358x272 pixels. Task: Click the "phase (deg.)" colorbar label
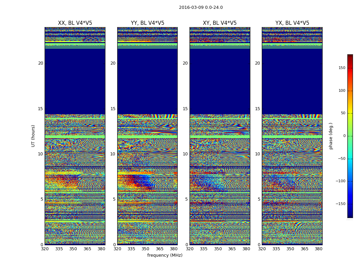pyautogui.click(x=331, y=136)
